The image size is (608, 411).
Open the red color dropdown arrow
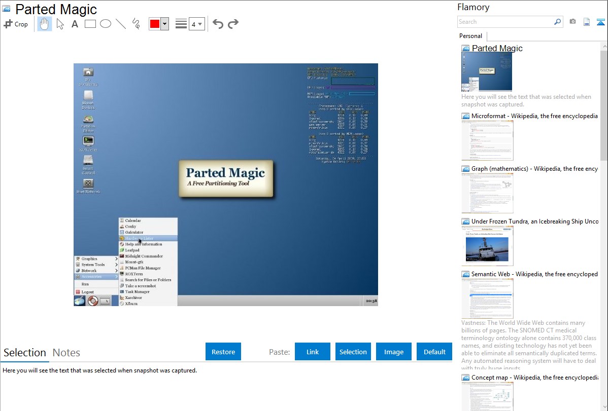point(164,24)
